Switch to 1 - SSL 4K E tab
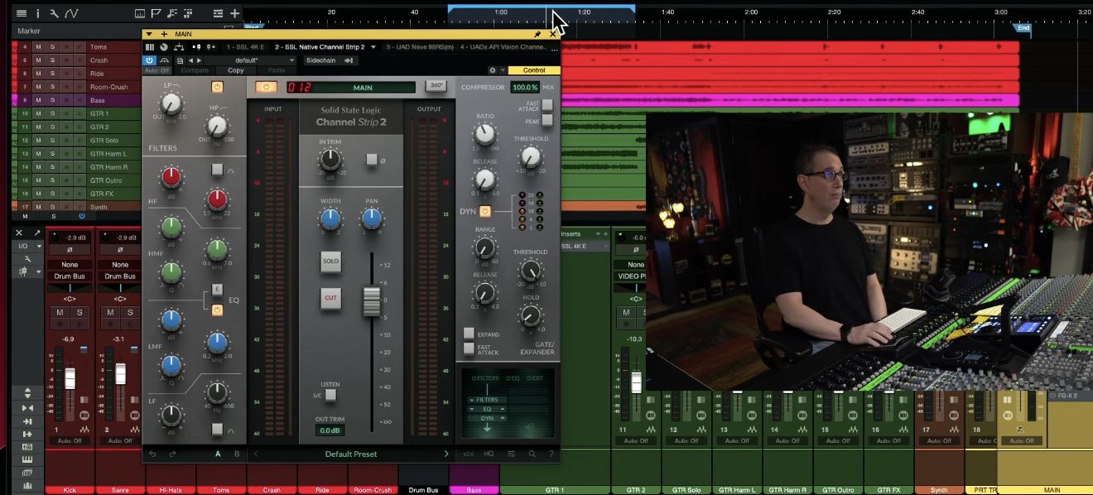The image size is (1093, 495). [247, 47]
